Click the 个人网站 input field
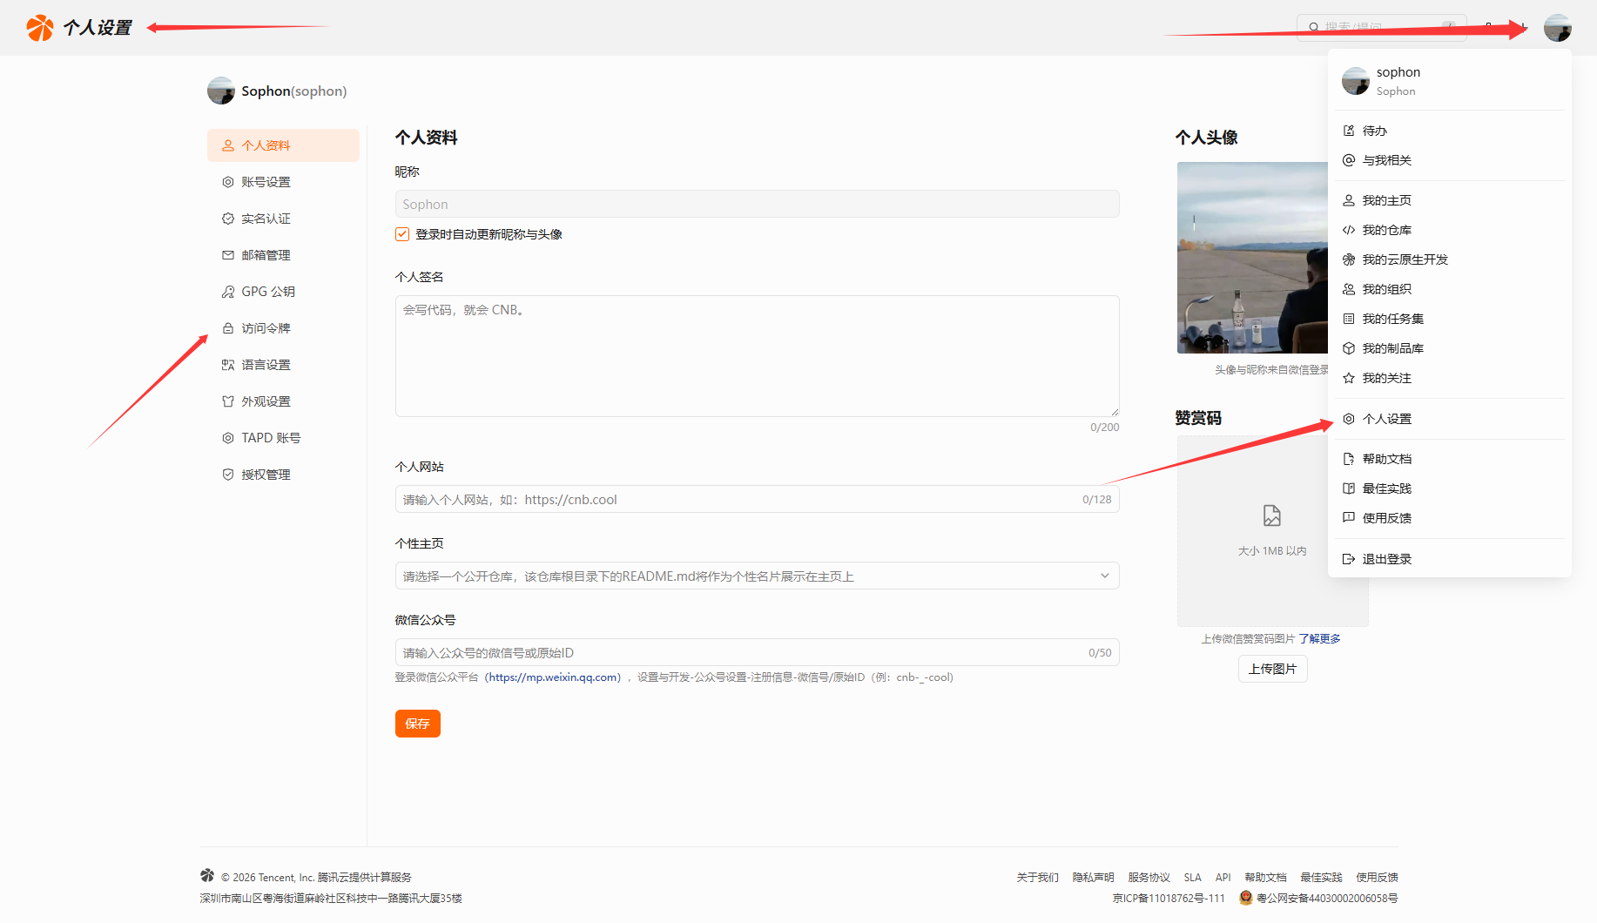1597x923 pixels. click(x=736, y=500)
